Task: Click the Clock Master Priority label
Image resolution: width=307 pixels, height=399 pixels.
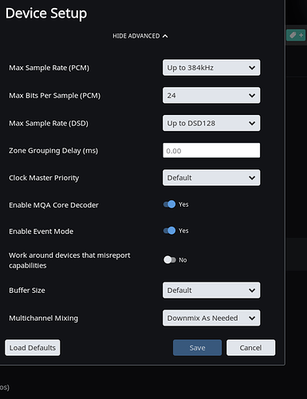Action: pos(44,178)
